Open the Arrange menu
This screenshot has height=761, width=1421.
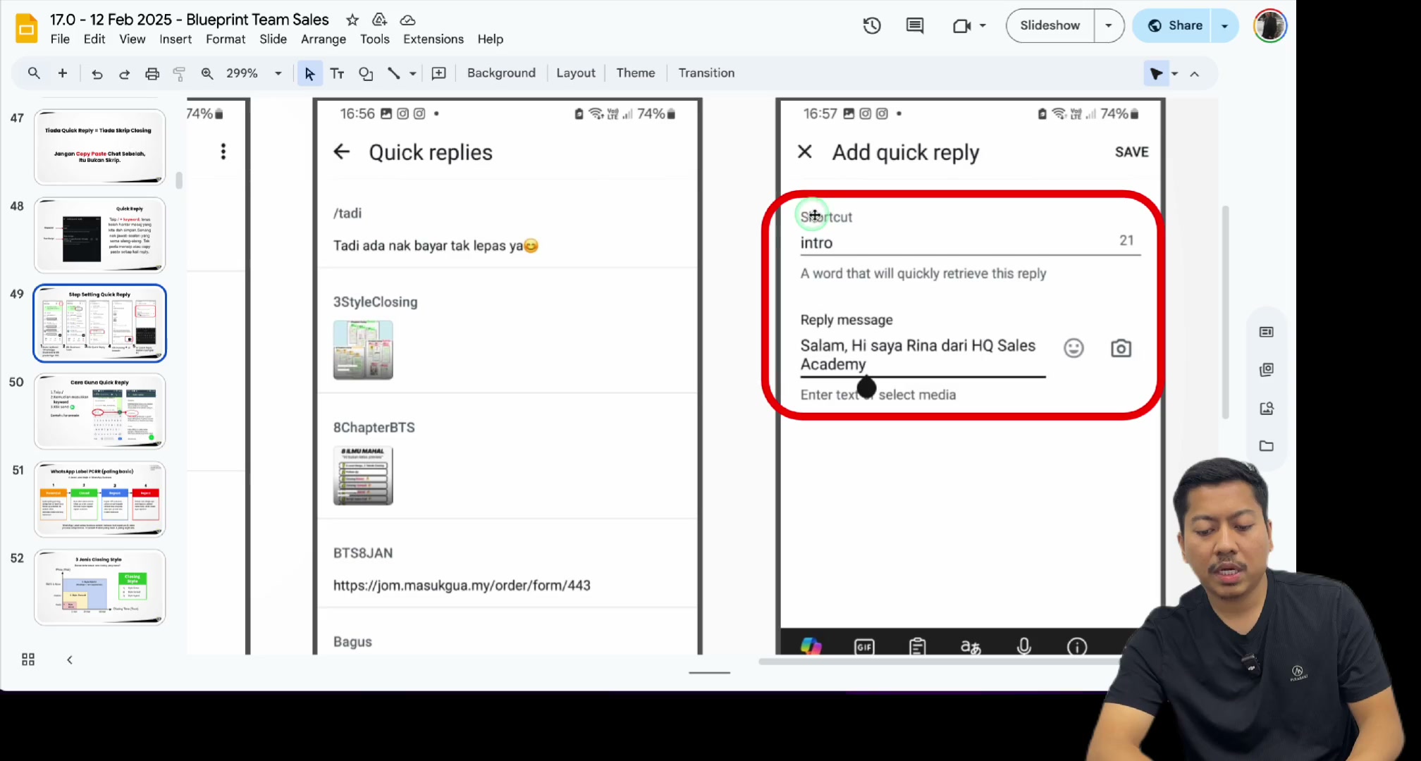323,39
